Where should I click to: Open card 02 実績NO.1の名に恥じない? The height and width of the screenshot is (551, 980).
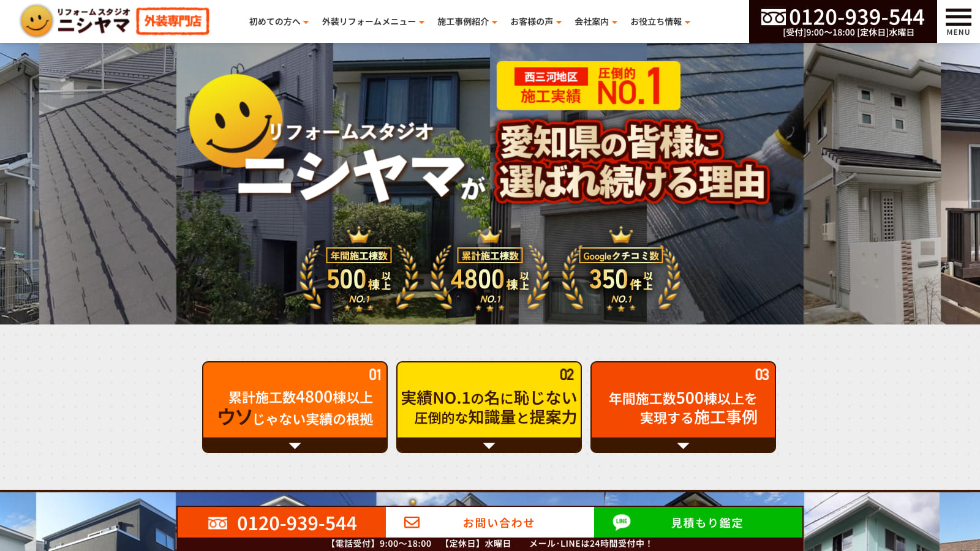click(x=489, y=407)
